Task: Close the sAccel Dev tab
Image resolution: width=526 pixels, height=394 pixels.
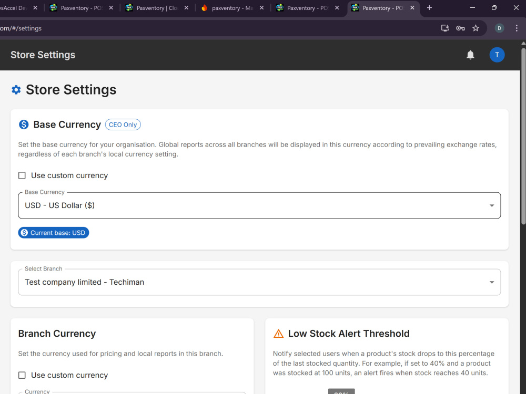Action: click(x=35, y=8)
